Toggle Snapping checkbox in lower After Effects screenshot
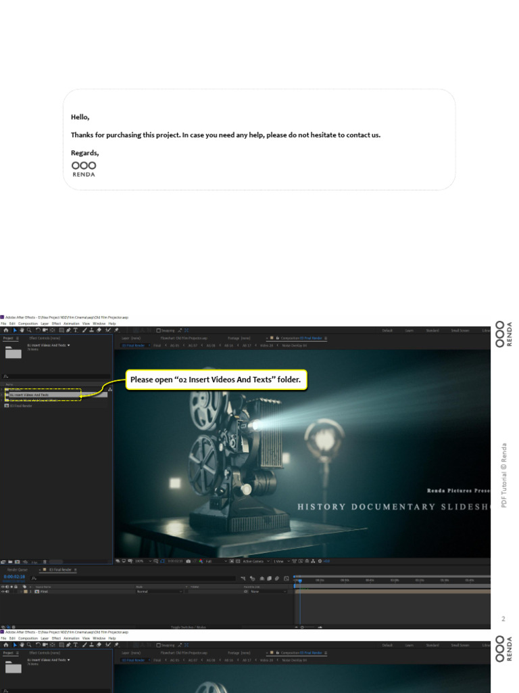 [158, 645]
